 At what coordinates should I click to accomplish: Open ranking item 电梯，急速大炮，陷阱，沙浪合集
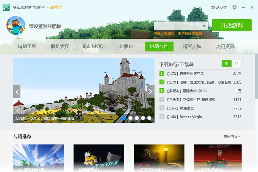click(x=200, y=82)
